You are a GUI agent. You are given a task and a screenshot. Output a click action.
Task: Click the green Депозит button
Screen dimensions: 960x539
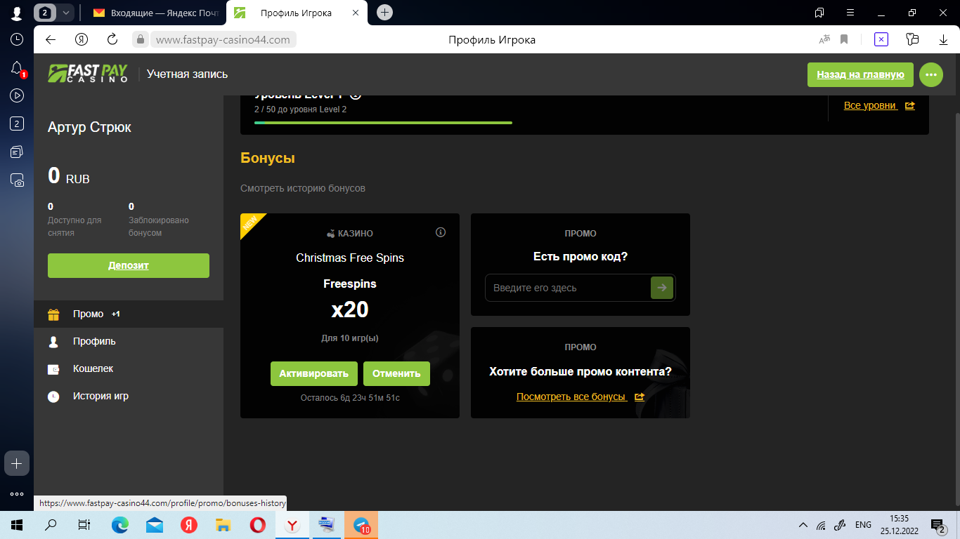[129, 265]
